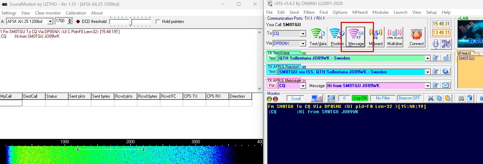
Task: Click the list icon beside TX Text/Data
Action: (x=446, y=58)
